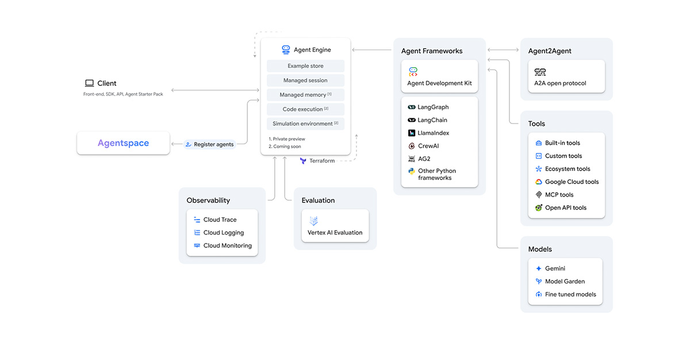Click the Model Garden icon
This screenshot has height=345, width=690.
click(539, 281)
